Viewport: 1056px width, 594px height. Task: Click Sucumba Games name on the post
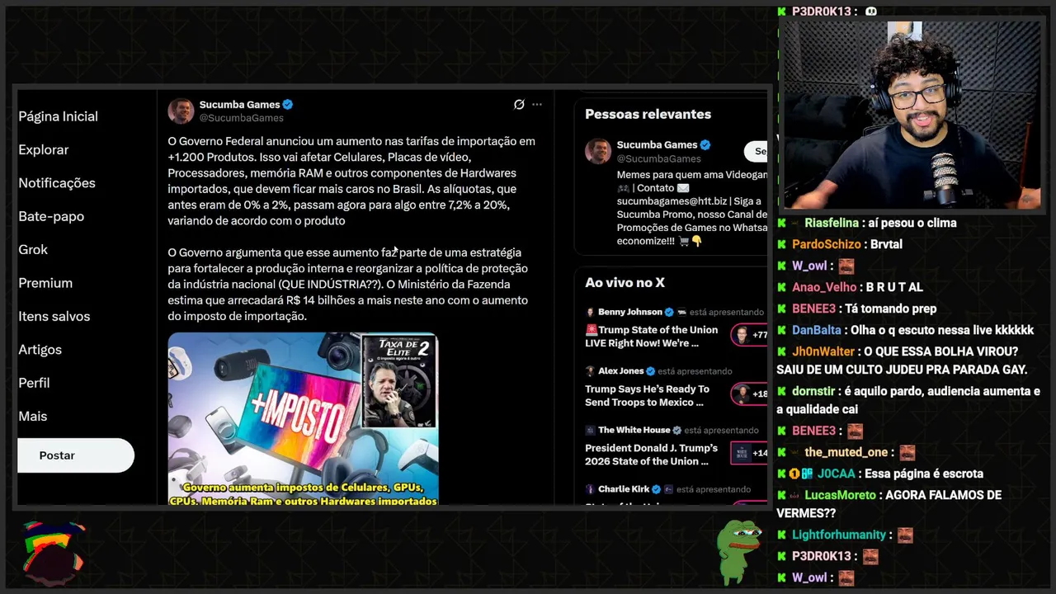(x=239, y=105)
